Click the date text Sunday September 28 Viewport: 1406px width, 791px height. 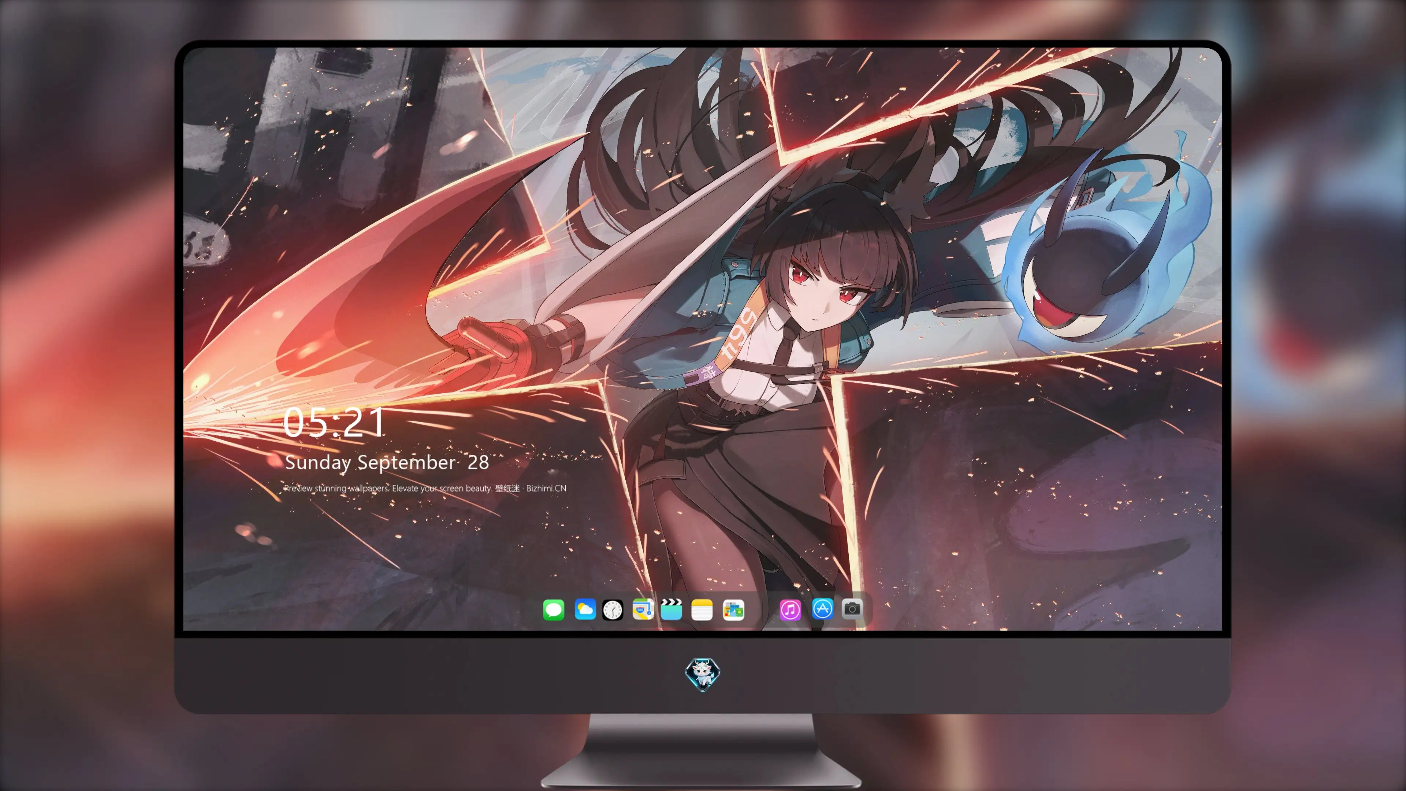pos(387,463)
